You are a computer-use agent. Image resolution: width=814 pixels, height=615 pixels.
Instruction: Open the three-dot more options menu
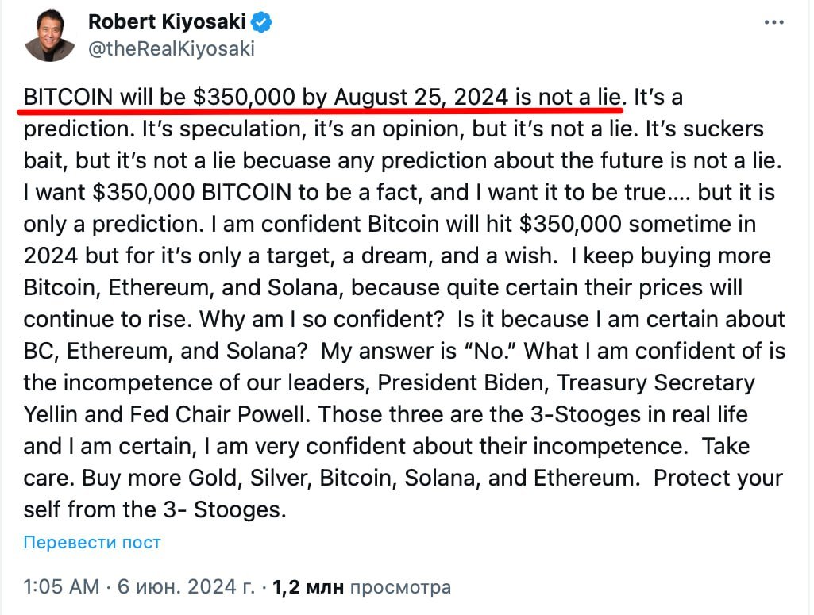(x=773, y=23)
